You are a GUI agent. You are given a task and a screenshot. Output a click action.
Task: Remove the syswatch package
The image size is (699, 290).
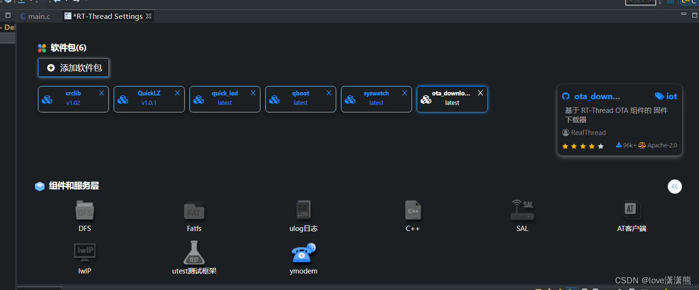tap(404, 93)
